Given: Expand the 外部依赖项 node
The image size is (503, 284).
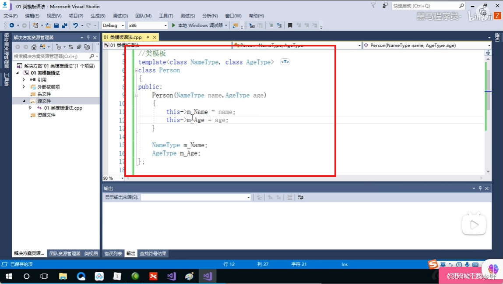Looking at the screenshot, I should pos(24,86).
